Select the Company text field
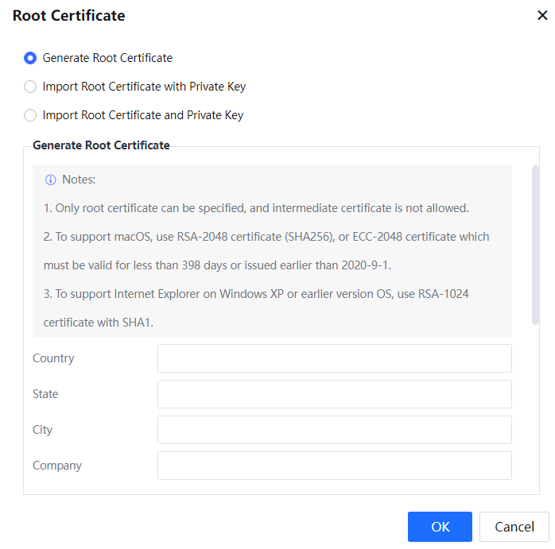Viewport: 555px width, 549px height. coord(334,466)
